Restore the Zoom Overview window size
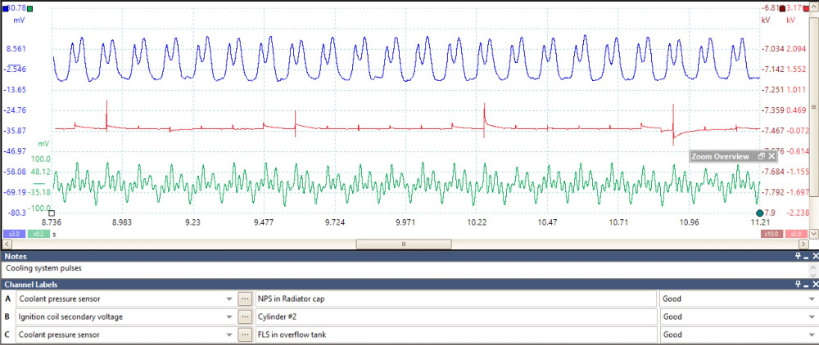The width and height of the screenshot is (819, 345). [x=761, y=155]
